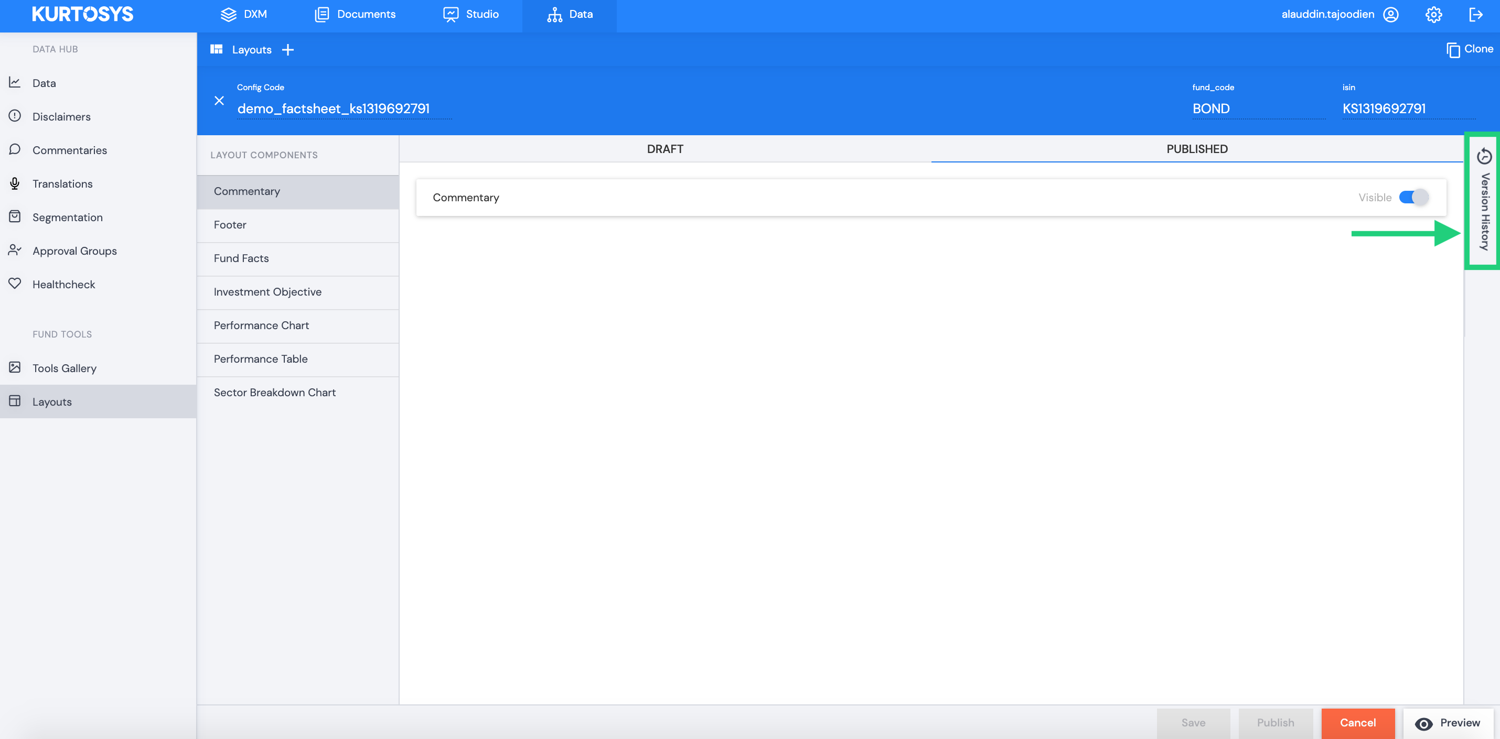Screen dimensions: 1500x739
Task: Click the Data chart icon in sidebar
Action: point(15,83)
